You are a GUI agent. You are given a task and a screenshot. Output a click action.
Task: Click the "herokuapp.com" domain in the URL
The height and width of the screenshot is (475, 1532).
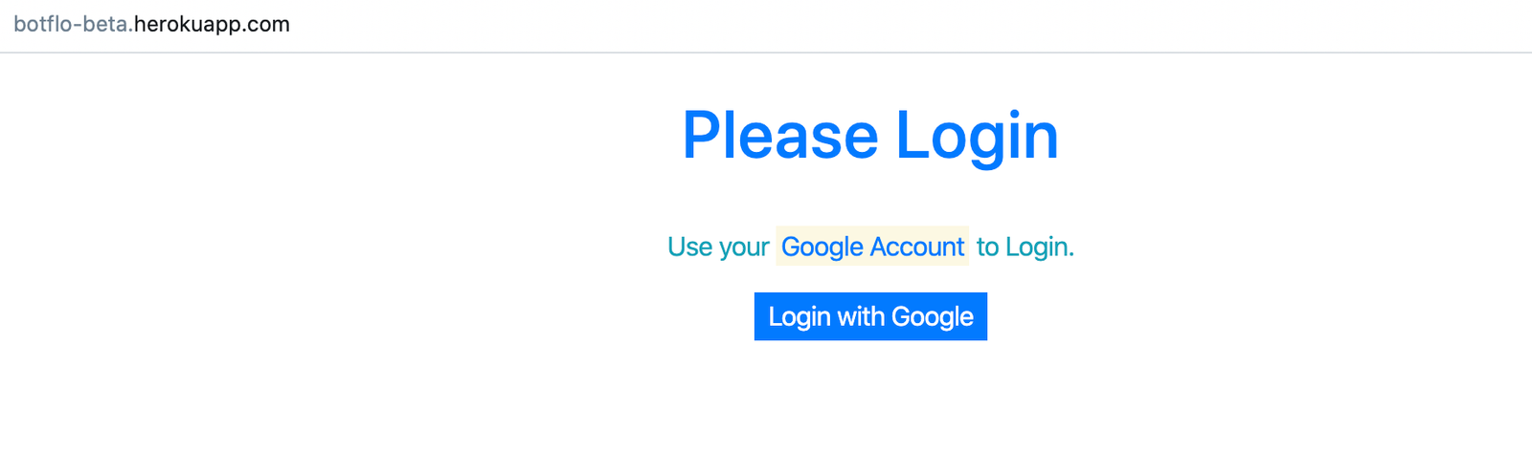212,24
